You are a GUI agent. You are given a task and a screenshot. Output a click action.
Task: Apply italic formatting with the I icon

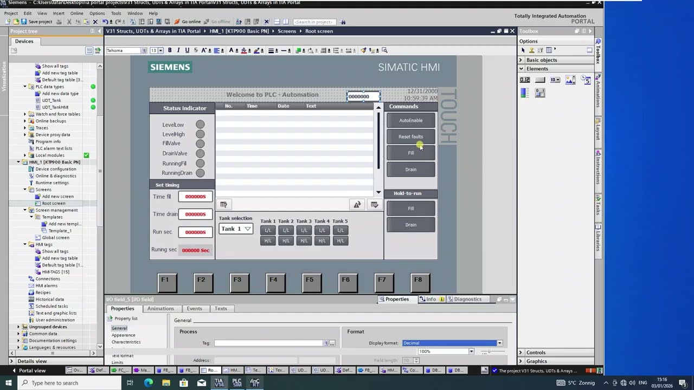tap(178, 50)
